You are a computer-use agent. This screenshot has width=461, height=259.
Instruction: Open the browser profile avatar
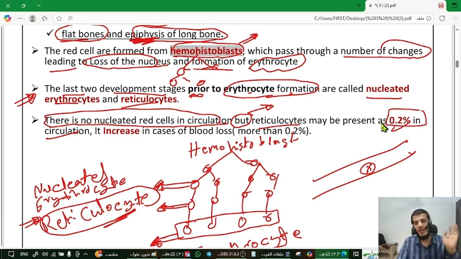pyautogui.click(x=32, y=18)
